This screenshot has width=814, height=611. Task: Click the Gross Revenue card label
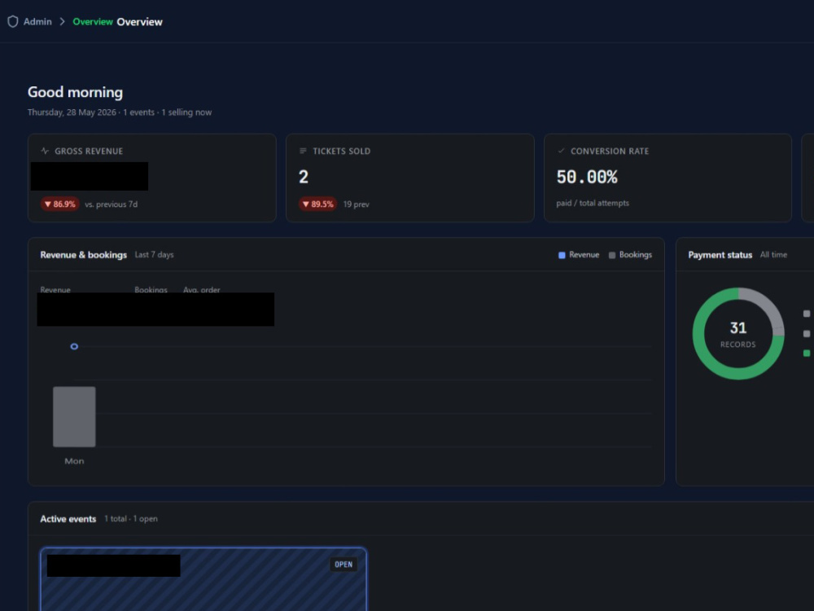tap(89, 152)
